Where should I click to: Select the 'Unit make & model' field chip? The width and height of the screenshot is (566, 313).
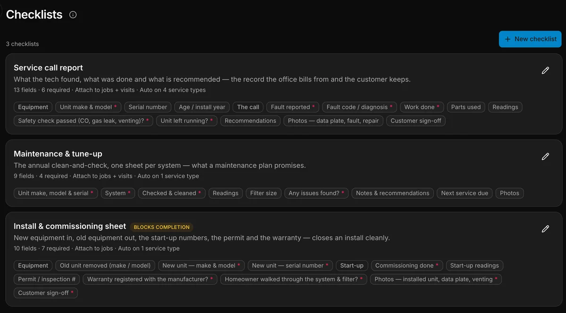click(x=89, y=107)
